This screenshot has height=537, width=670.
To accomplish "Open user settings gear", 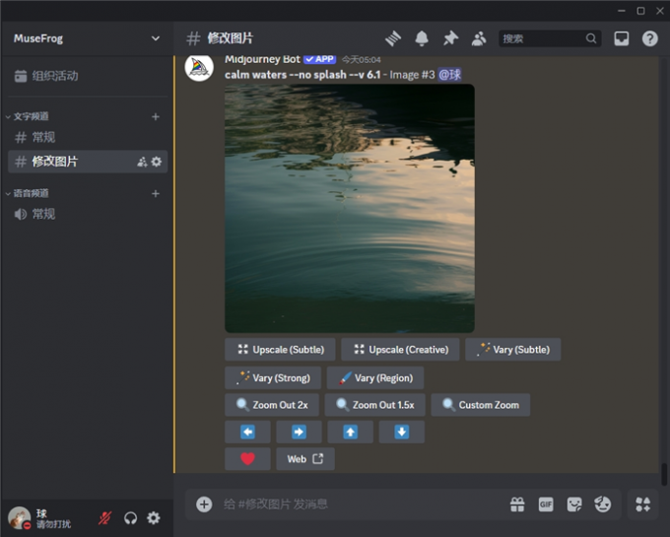I will [154, 517].
